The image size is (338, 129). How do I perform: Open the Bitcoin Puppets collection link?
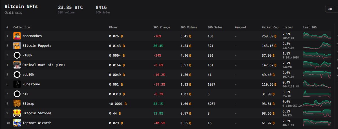(x=37, y=46)
